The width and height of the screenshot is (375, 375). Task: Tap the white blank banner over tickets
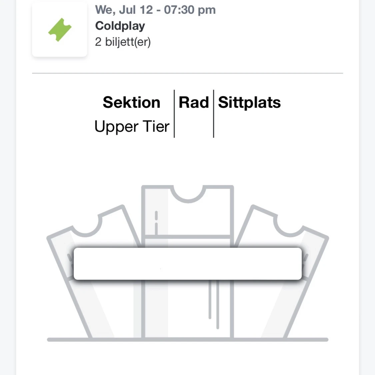click(x=187, y=264)
